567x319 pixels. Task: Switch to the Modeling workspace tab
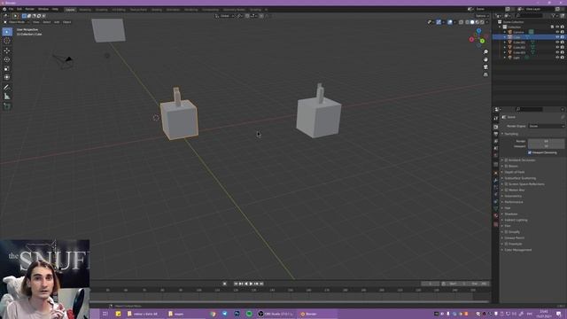[85, 10]
